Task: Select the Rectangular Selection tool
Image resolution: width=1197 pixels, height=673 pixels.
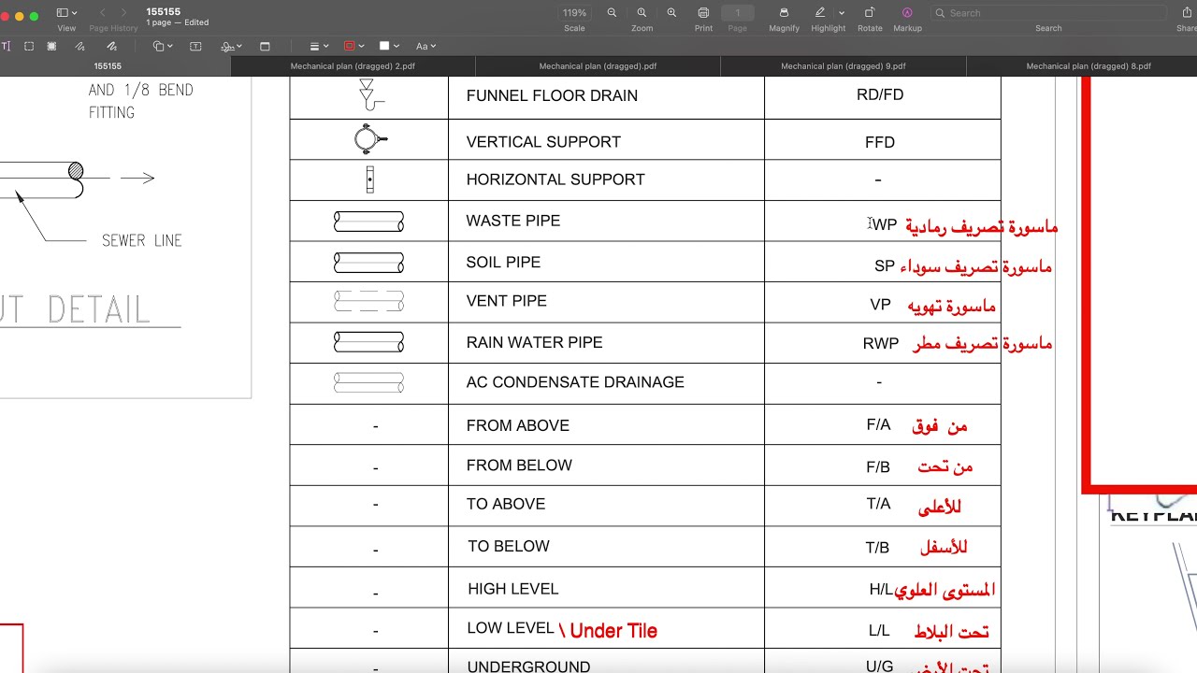Action: point(29,46)
